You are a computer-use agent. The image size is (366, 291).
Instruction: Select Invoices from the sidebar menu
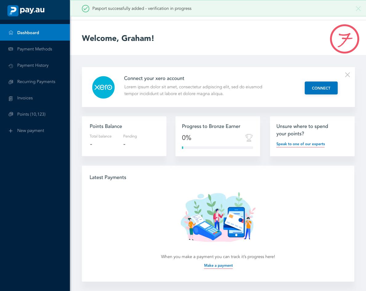tap(25, 98)
